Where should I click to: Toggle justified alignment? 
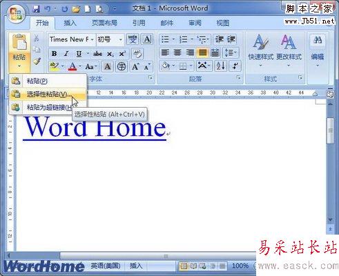pyautogui.click(x=202, y=53)
